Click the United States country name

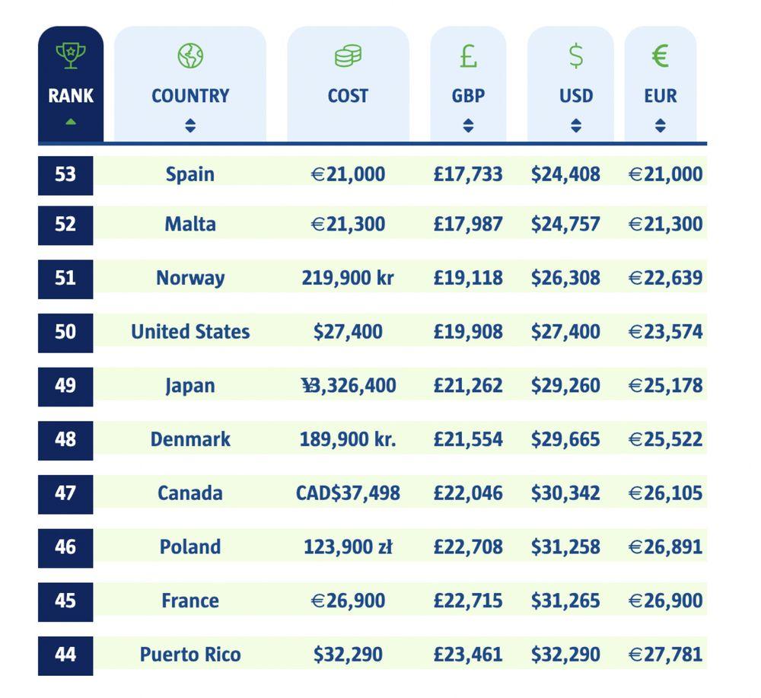click(x=190, y=332)
